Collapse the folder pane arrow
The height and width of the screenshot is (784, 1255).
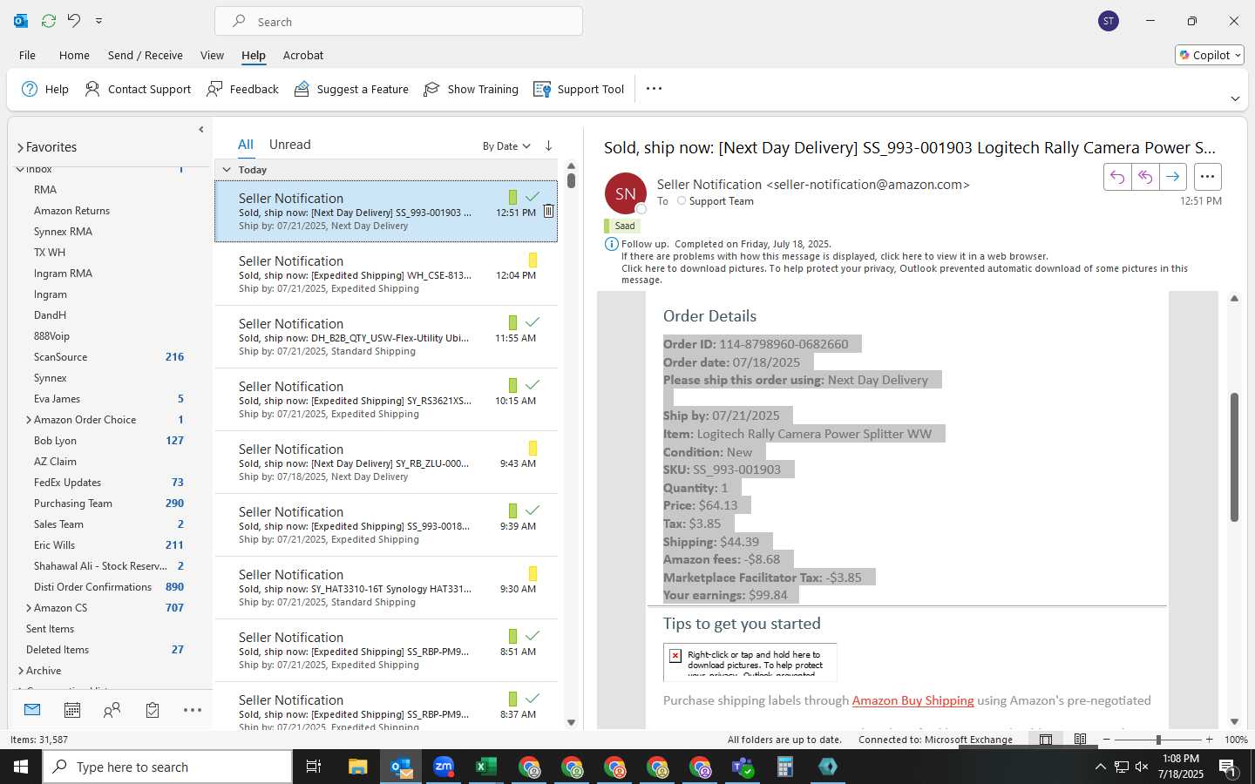[x=201, y=130]
